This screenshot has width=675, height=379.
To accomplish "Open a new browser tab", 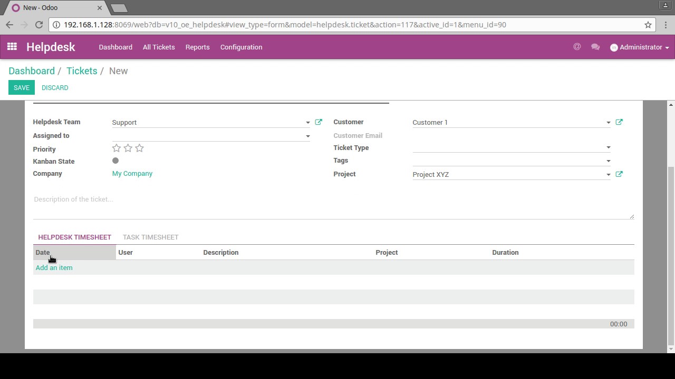I will [119, 8].
